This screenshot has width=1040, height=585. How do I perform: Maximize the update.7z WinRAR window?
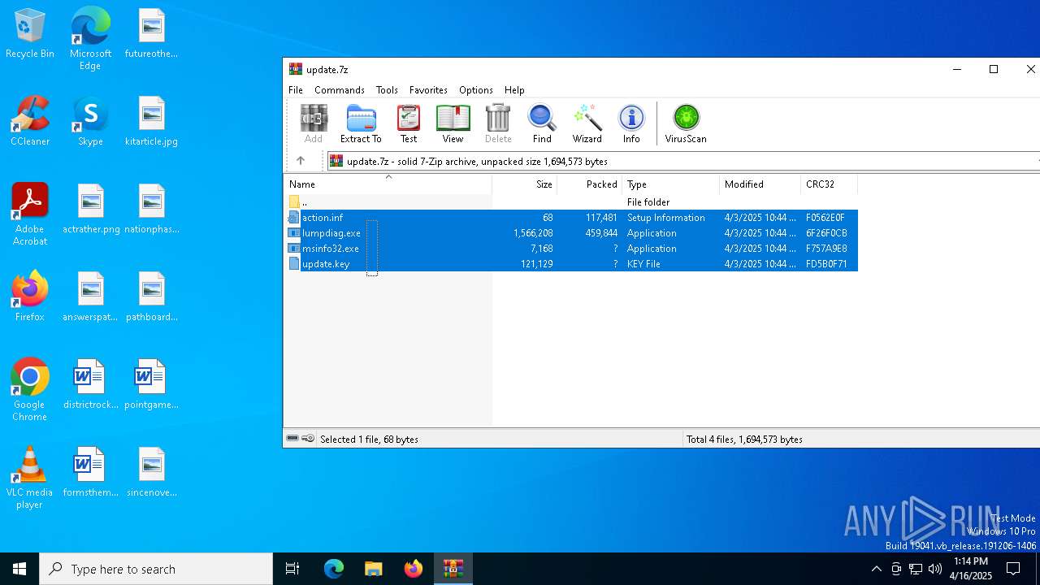[x=993, y=70]
